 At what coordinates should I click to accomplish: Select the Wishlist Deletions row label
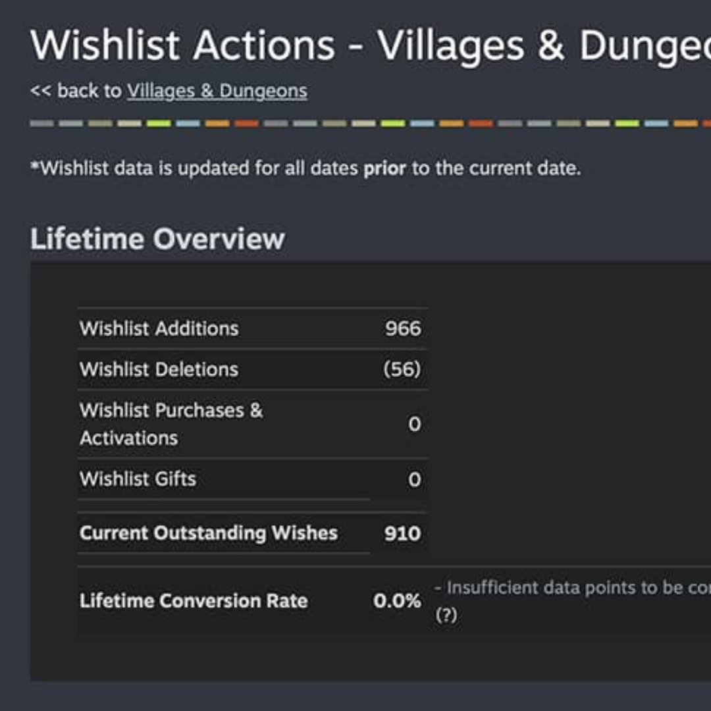click(159, 369)
